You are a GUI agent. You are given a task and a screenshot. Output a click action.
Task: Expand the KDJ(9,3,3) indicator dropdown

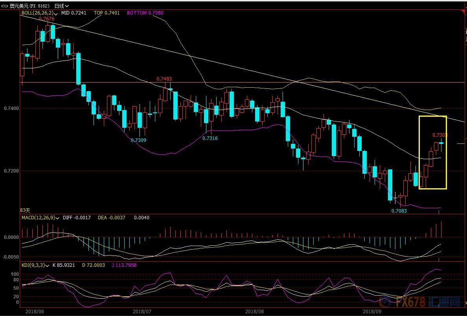coord(47,265)
